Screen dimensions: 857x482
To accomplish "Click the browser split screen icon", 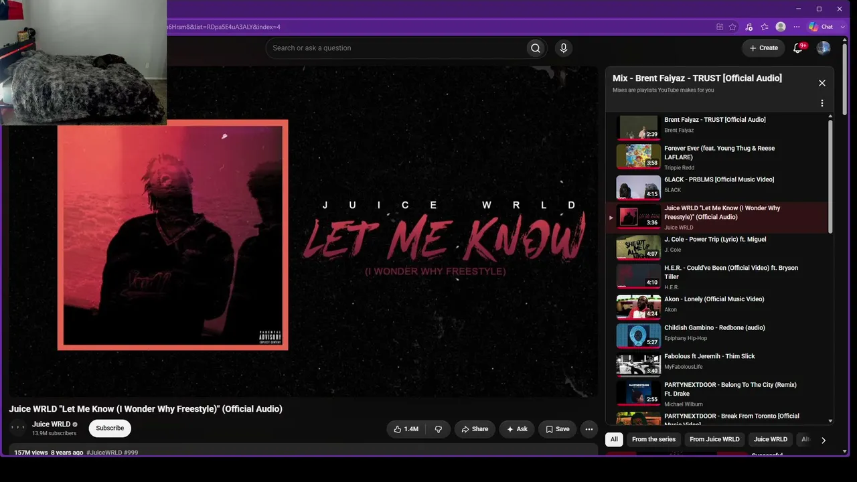I will click(x=720, y=27).
